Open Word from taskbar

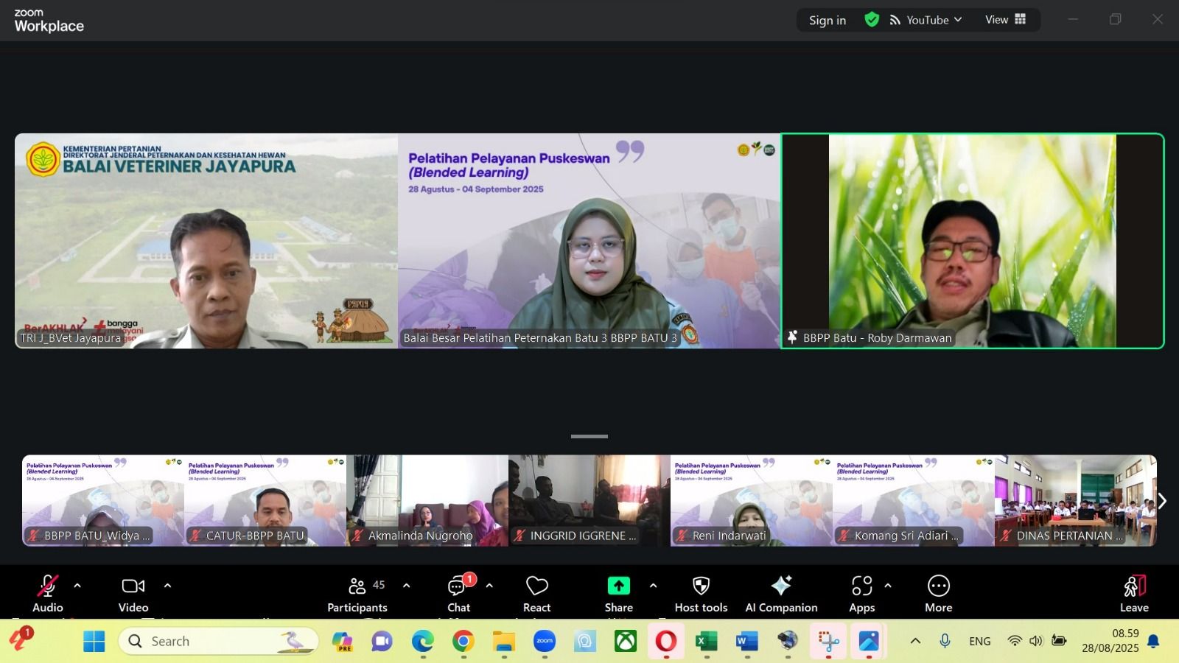click(x=747, y=641)
